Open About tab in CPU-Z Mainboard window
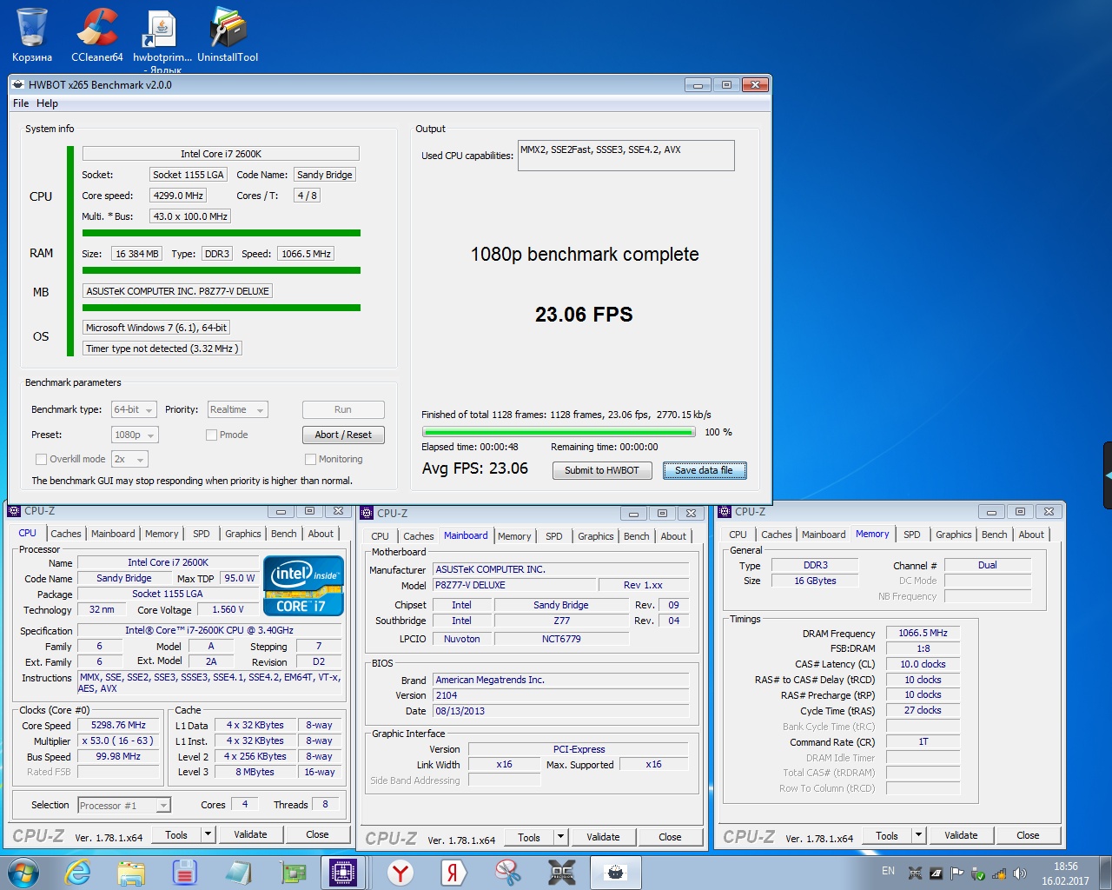Image resolution: width=1112 pixels, height=890 pixels. pyautogui.click(x=673, y=536)
